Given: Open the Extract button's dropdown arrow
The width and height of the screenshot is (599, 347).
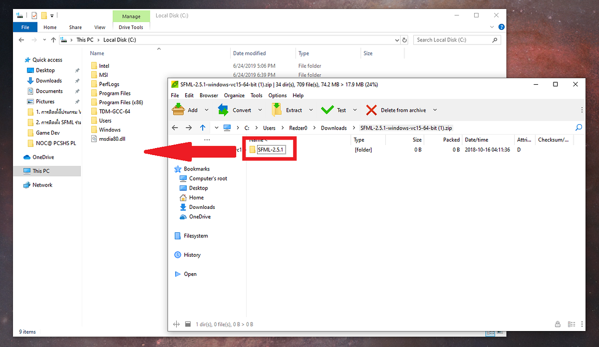Looking at the screenshot, I should click(311, 110).
